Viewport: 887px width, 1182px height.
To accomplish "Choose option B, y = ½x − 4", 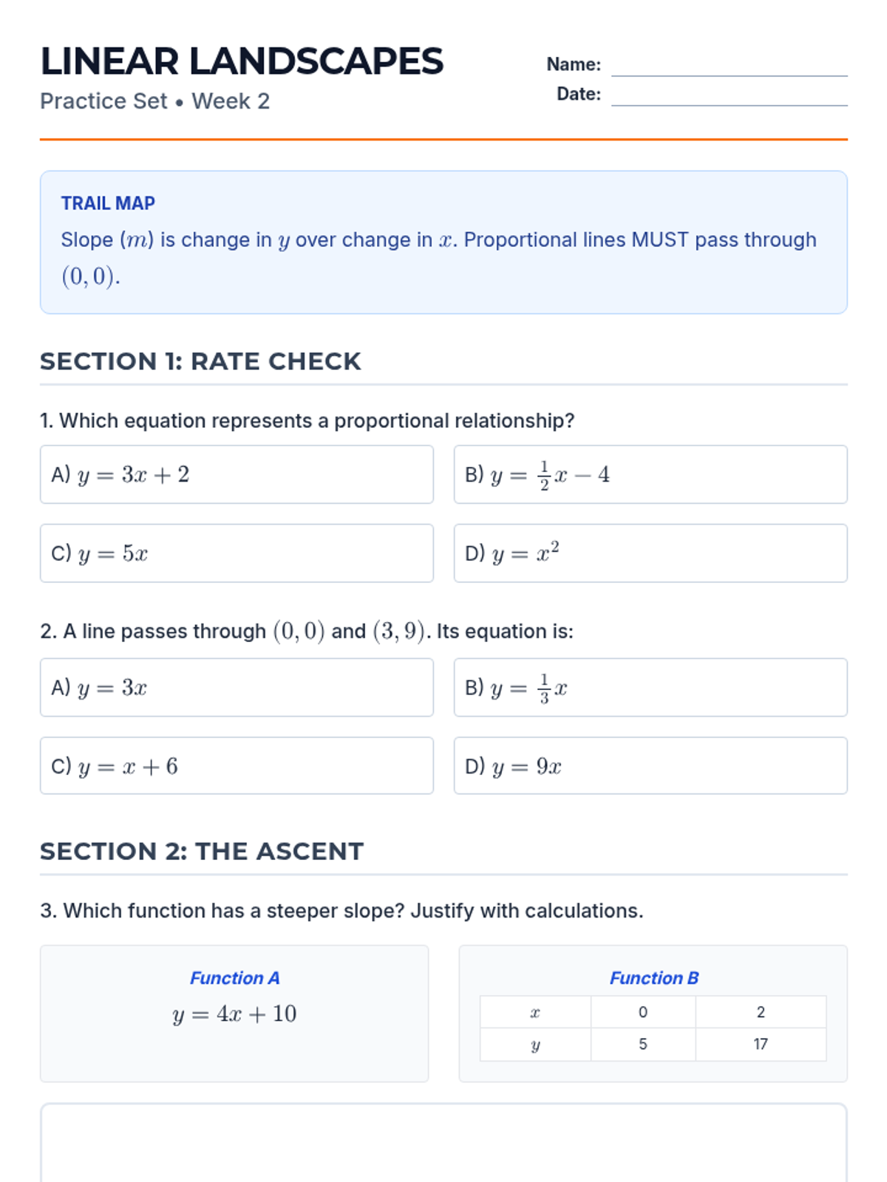I will [x=650, y=474].
